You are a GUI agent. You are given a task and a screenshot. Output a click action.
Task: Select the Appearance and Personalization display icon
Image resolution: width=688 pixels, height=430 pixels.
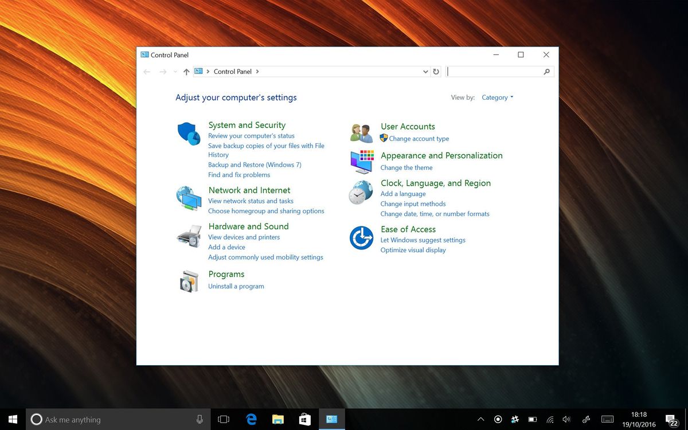pos(361,161)
